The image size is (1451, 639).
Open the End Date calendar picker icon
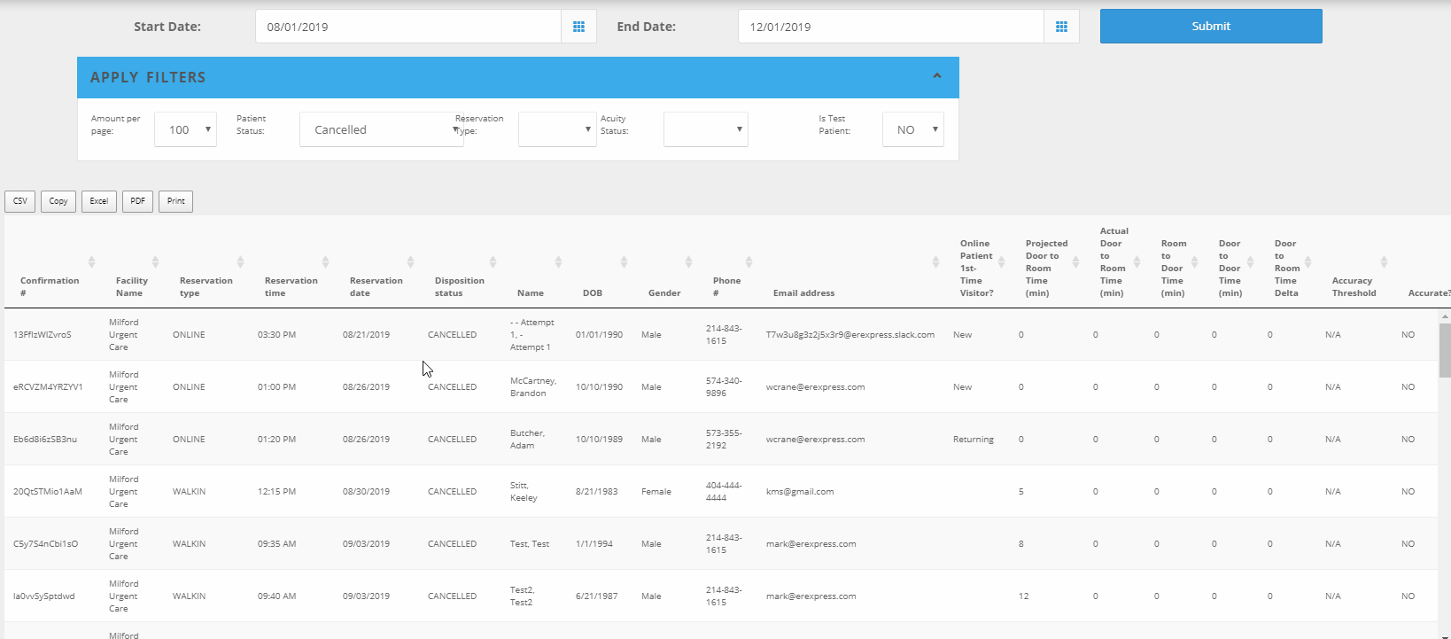[1061, 27]
